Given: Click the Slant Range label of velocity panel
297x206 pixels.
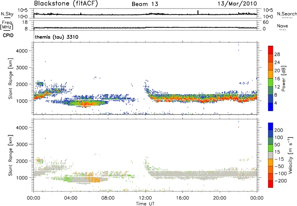Looking at the screenshot, I should click(10, 155).
